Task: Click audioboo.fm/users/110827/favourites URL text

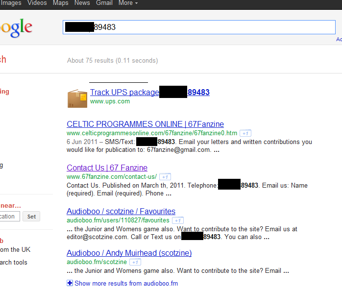Action: pos(118,220)
